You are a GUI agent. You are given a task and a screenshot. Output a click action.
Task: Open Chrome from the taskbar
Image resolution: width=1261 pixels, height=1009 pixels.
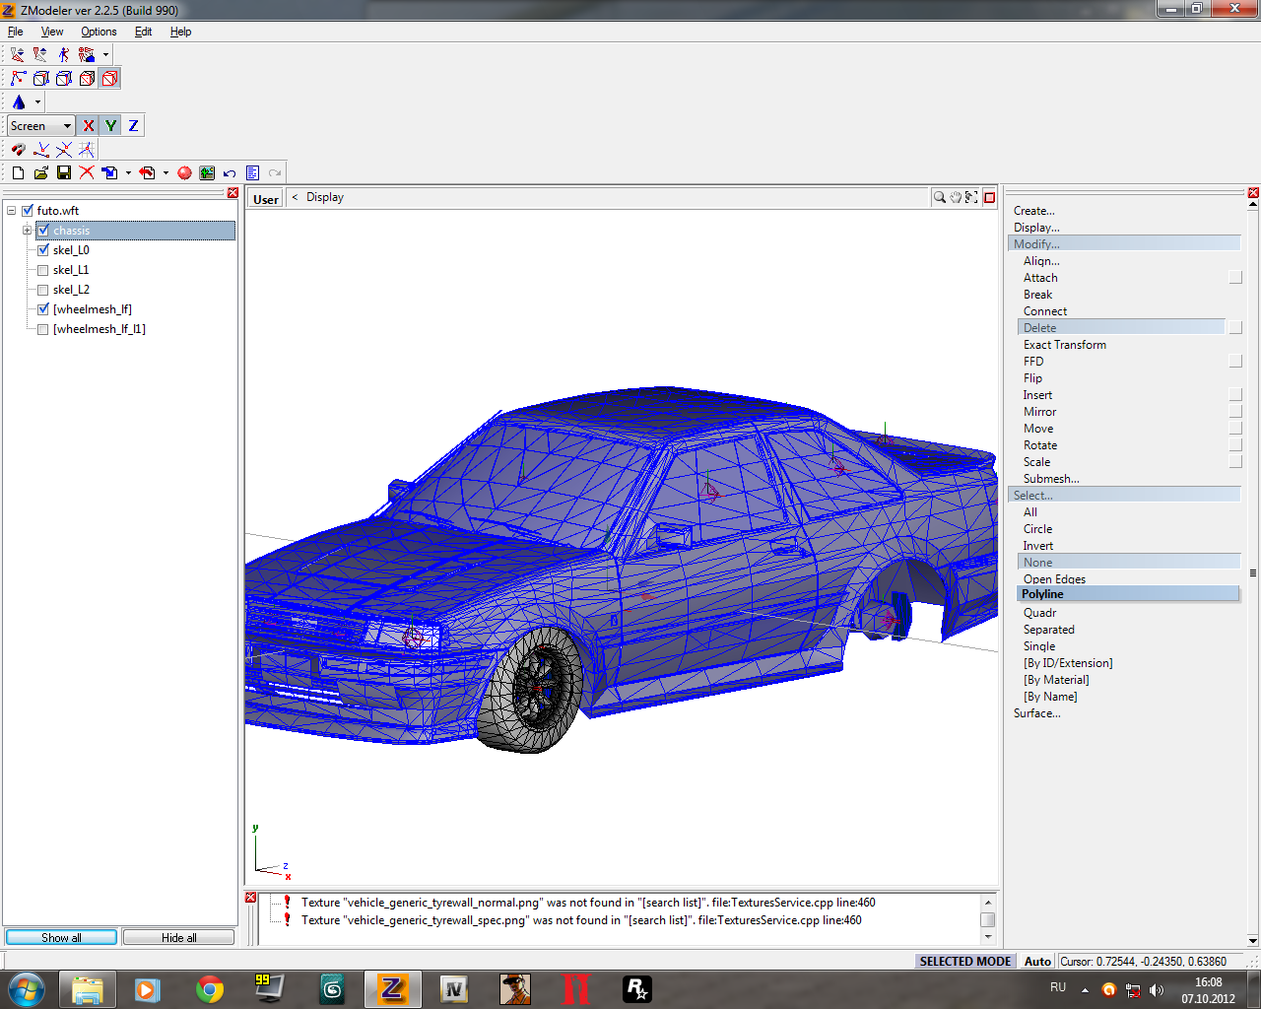point(209,989)
